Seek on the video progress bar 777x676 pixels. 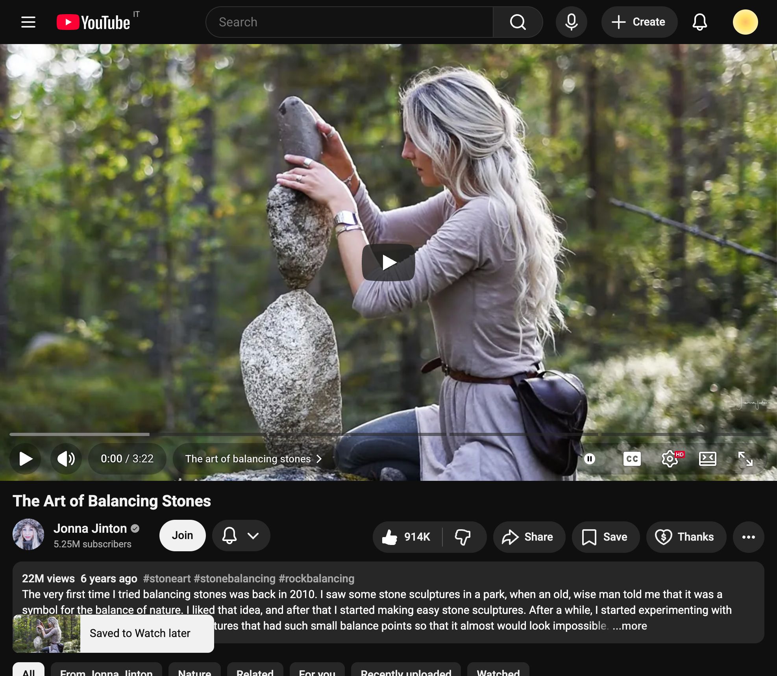click(388, 434)
